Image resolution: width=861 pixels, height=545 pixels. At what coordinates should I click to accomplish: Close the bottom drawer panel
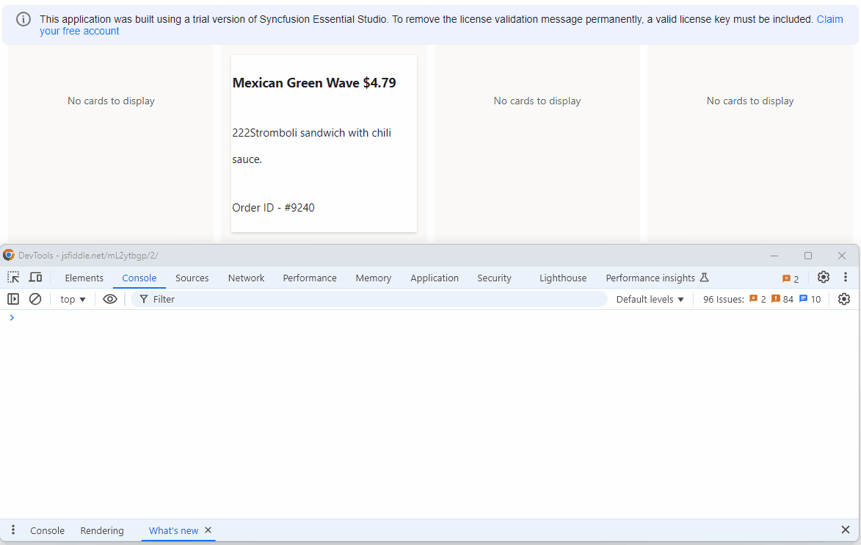click(x=845, y=530)
